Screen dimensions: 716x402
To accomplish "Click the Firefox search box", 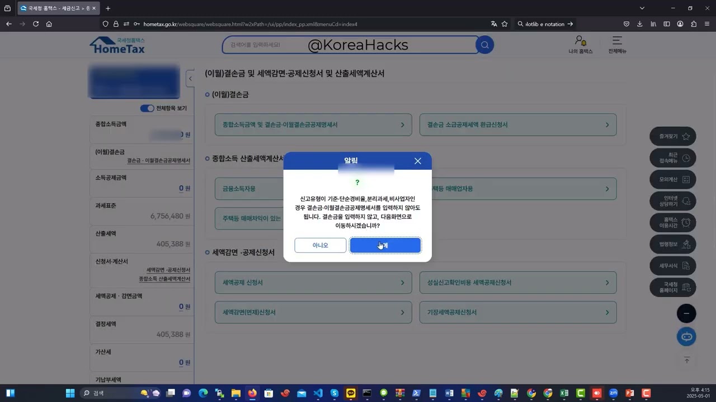I will tap(545, 24).
